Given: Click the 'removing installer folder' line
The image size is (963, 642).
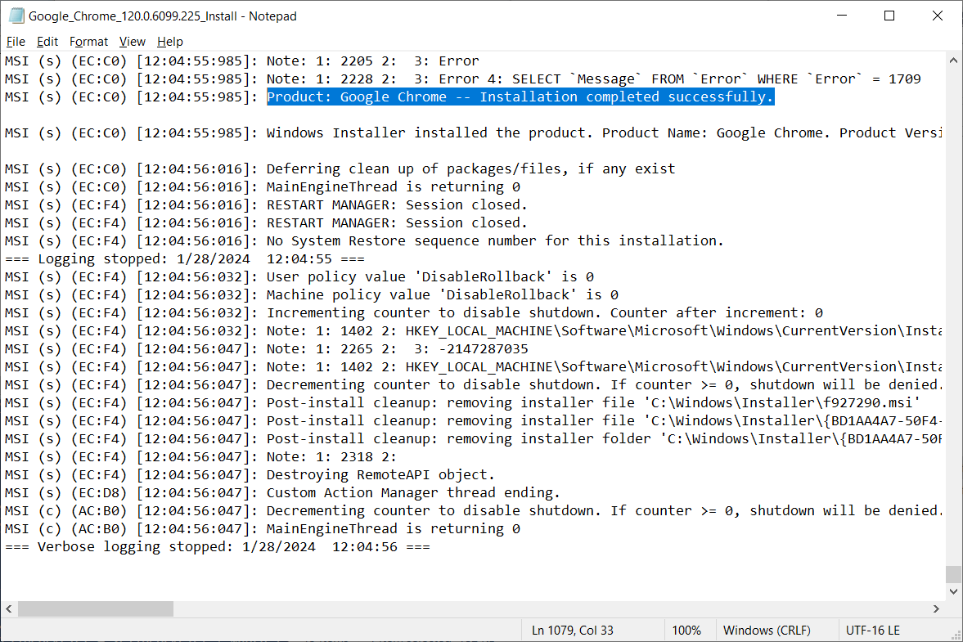Looking at the screenshot, I should [x=473, y=439].
